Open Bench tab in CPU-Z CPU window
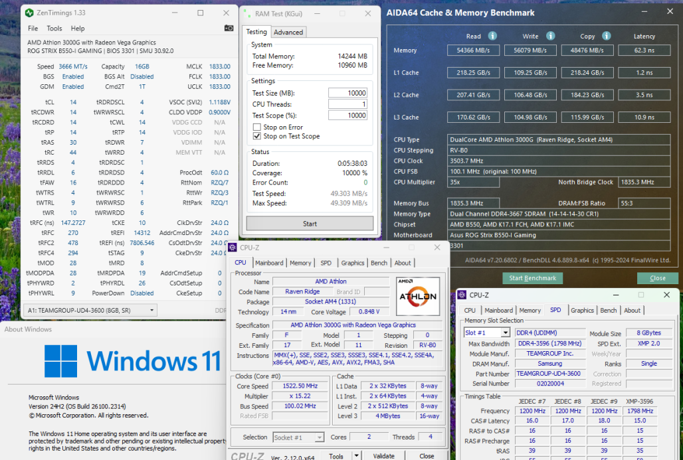The height and width of the screenshot is (460, 683). [x=379, y=263]
